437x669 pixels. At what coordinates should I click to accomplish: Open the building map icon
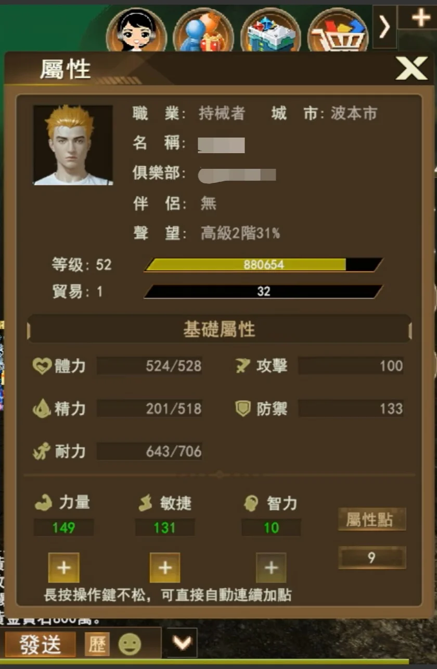tap(271, 29)
